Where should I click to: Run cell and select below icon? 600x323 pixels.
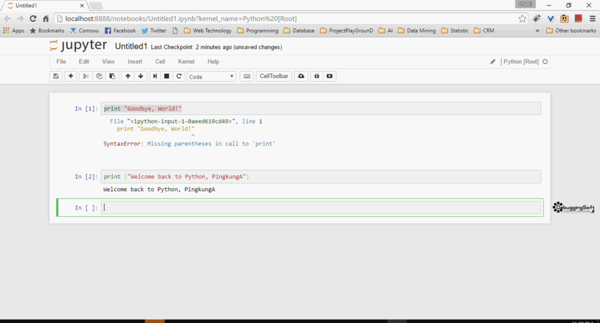(x=155, y=76)
